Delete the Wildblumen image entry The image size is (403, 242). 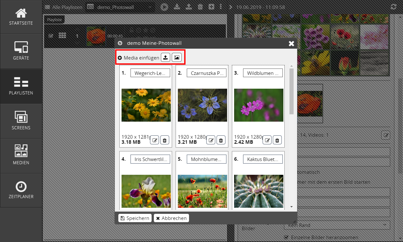pyautogui.click(x=277, y=140)
